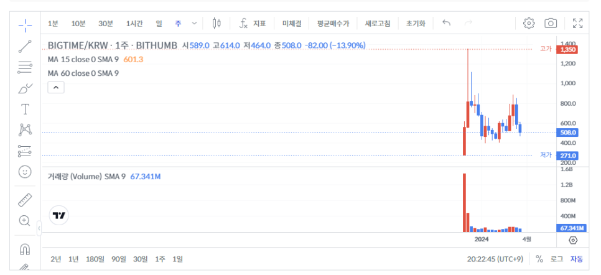This screenshot has width=601, height=275.
Task: Click the 2024 time axis label
Action: 482,240
